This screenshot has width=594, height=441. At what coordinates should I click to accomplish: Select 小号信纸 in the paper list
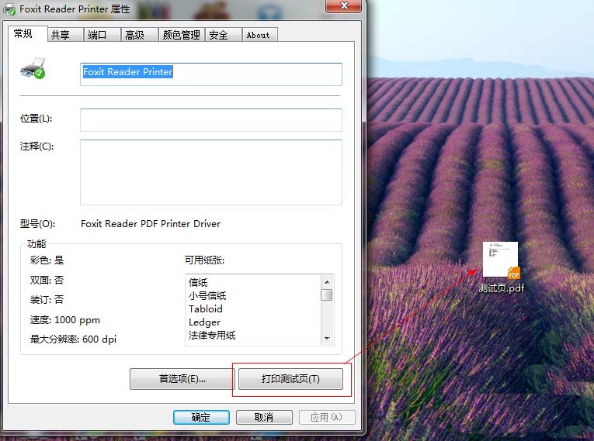207,295
